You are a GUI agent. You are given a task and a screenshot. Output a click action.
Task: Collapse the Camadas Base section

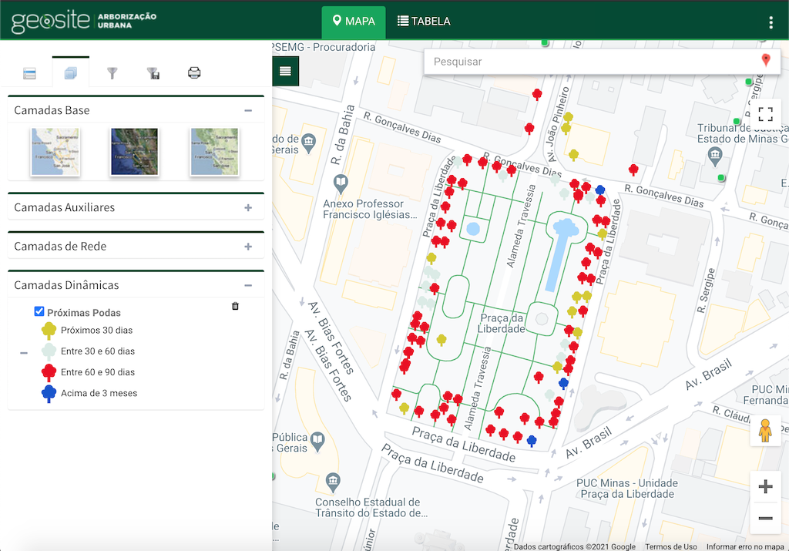248,110
